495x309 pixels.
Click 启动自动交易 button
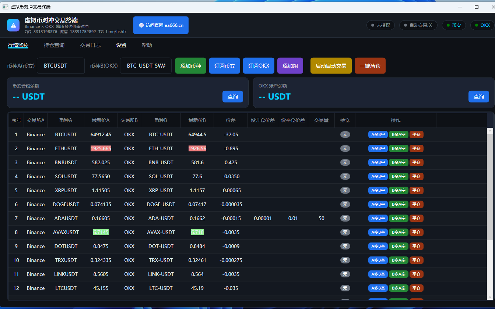tap(331, 66)
